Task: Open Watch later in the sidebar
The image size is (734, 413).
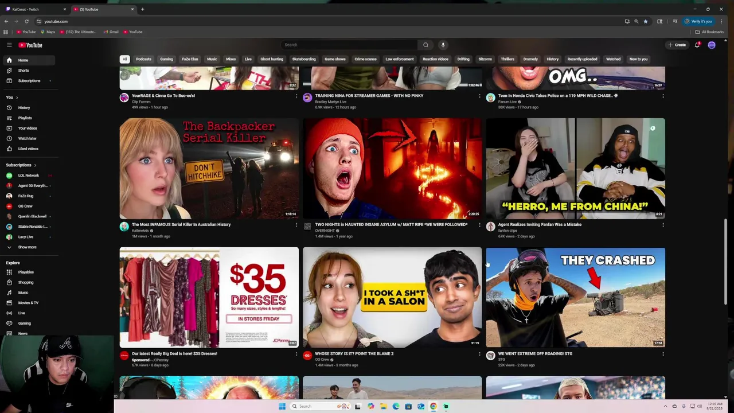Action: coord(28,138)
